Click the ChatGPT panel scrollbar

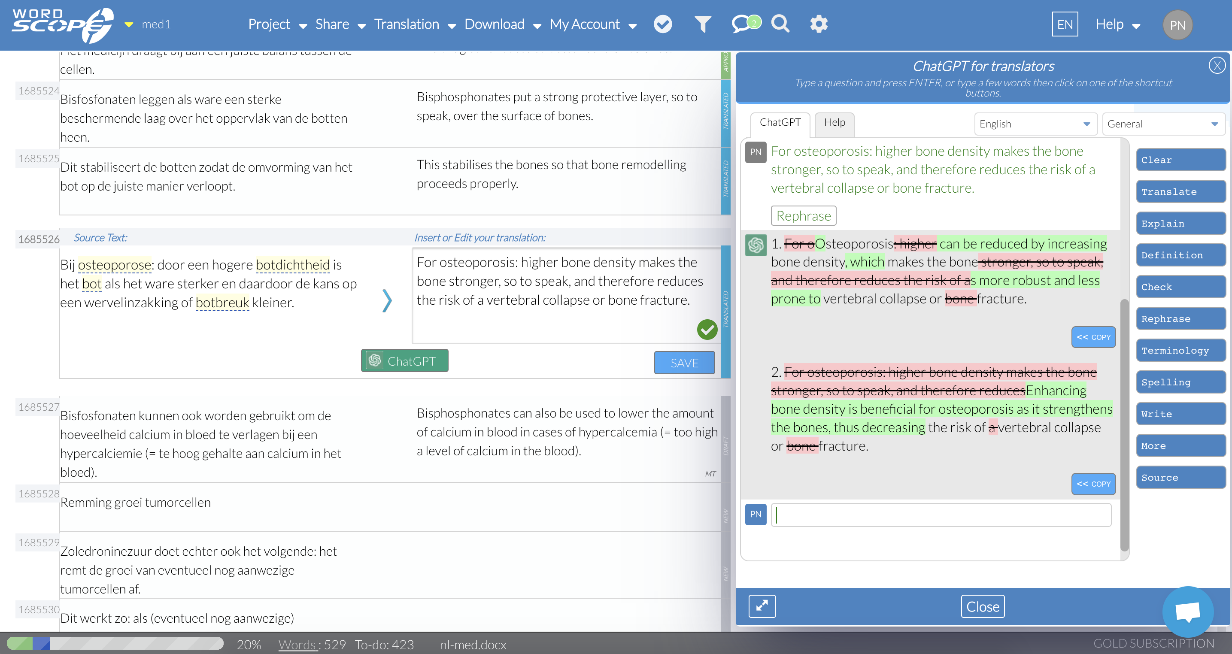point(1124,425)
